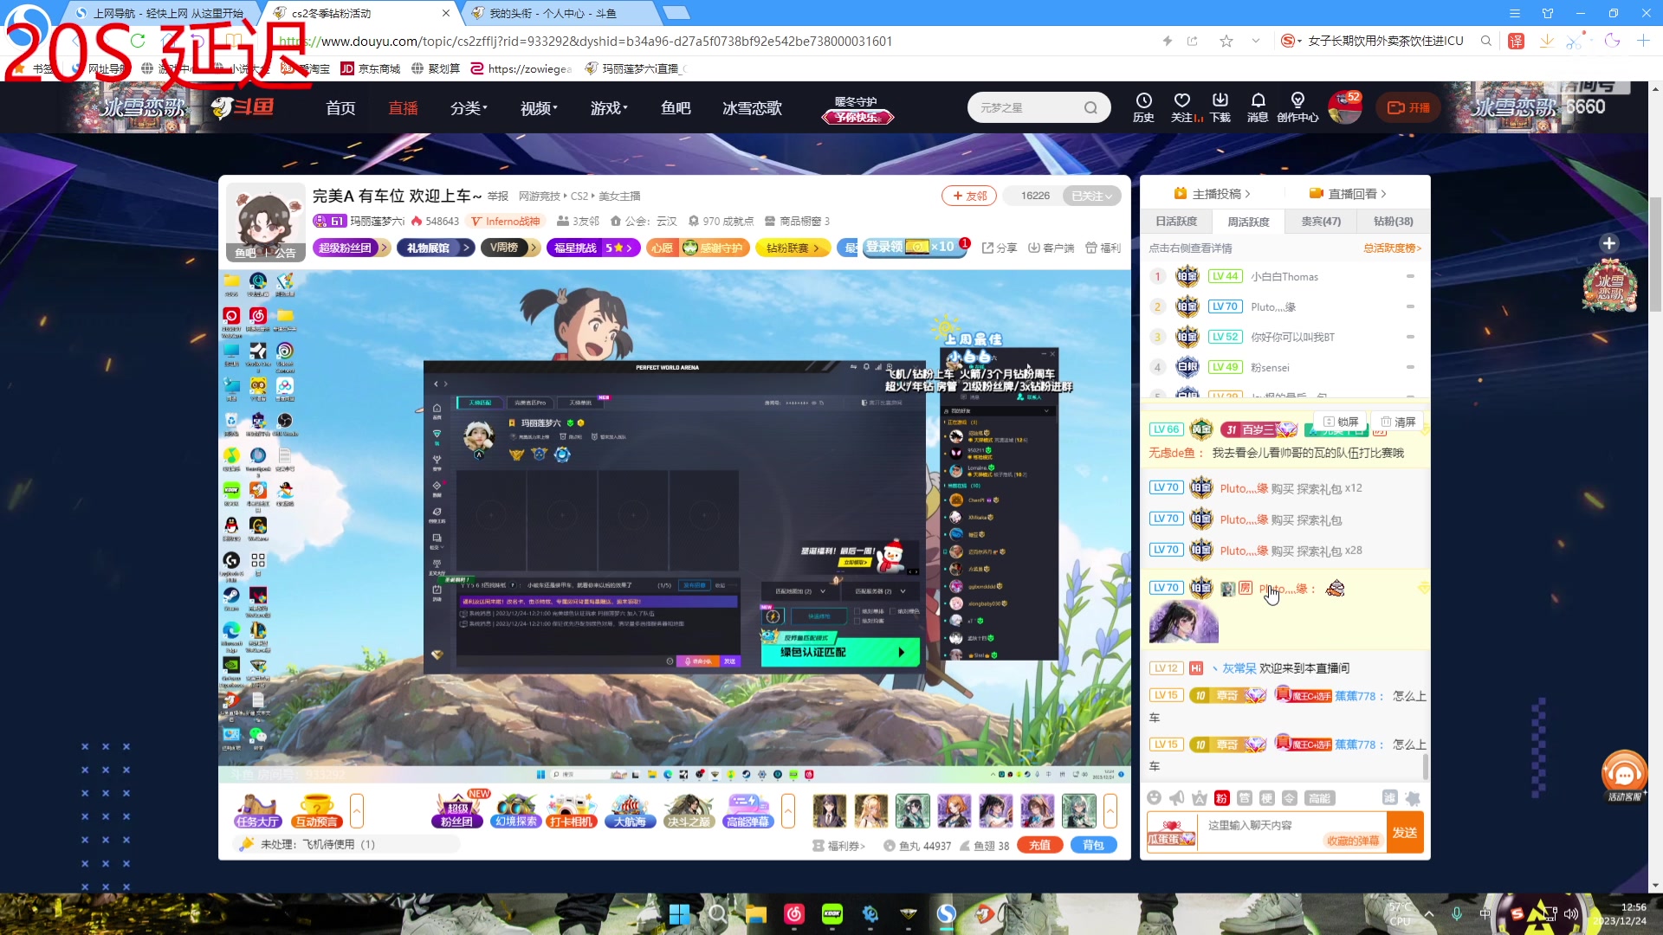Click the 已关注 follow dropdown
Image resolution: width=1663 pixels, height=935 pixels.
1092,196
